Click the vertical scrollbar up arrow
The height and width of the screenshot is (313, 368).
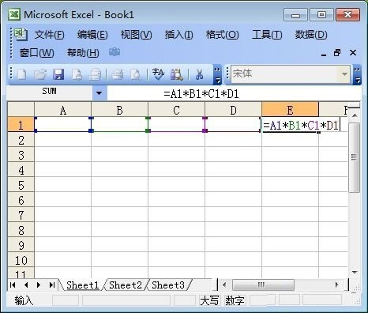tap(355, 115)
